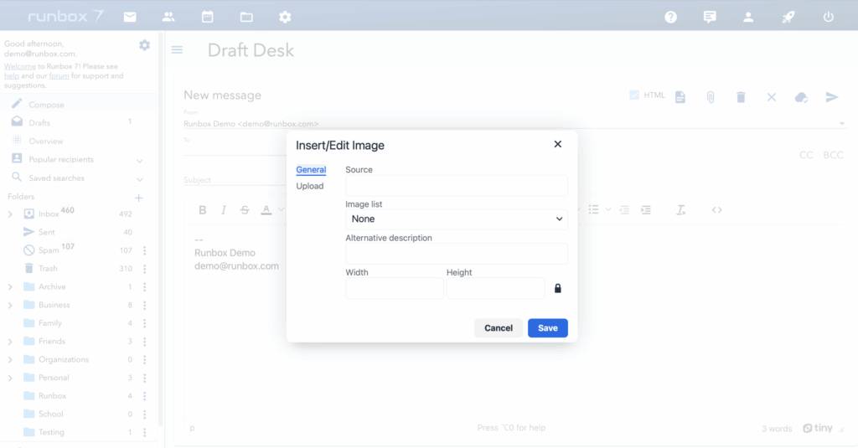Open the user profile icon in top bar

click(x=748, y=17)
